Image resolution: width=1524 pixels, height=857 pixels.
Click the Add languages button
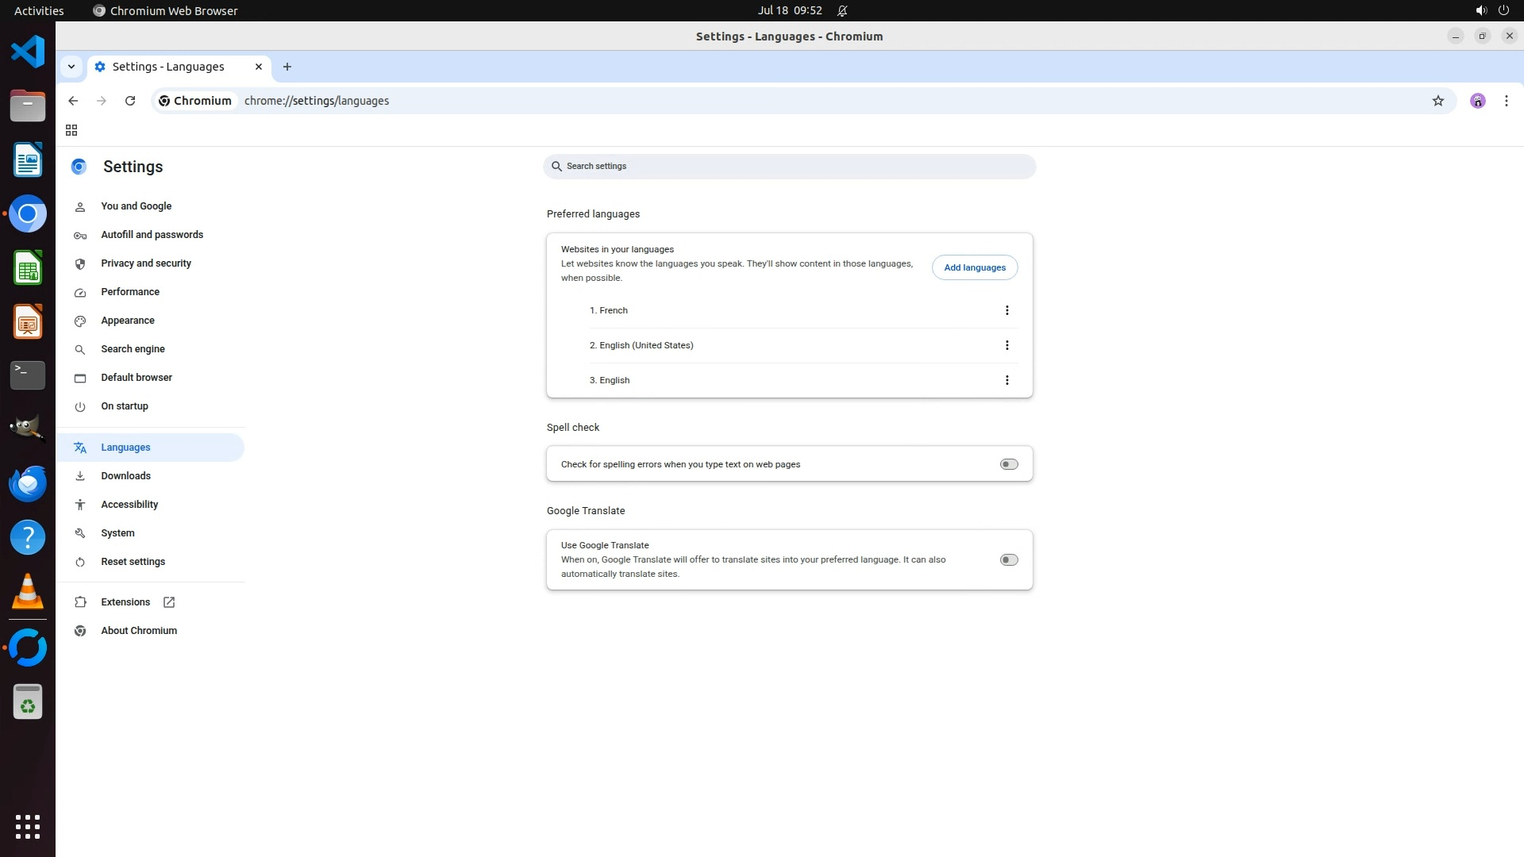(974, 267)
